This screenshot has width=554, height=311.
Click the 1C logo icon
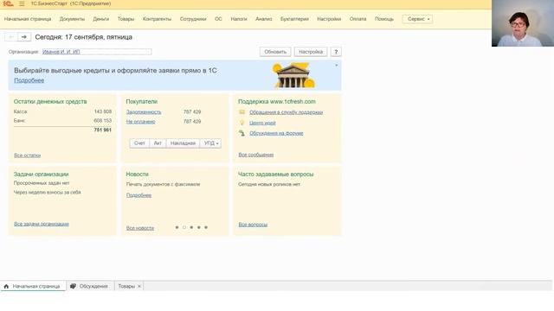pyautogui.click(x=8, y=3)
